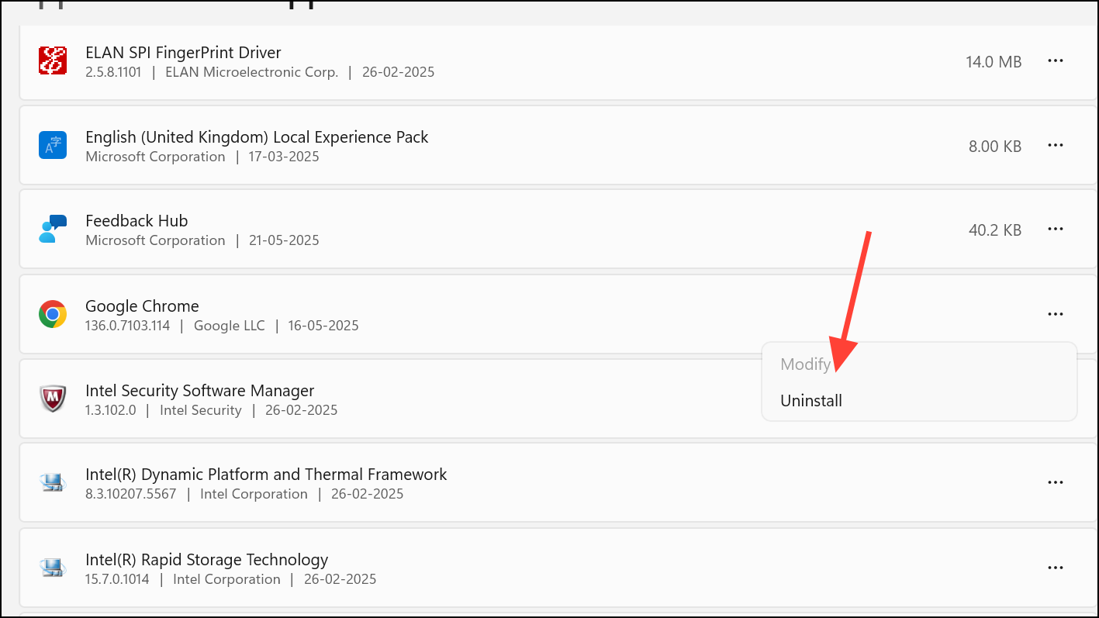1099x618 pixels.
Task: Choose Uninstall from the Chrome context menu
Action: pyautogui.click(x=811, y=401)
